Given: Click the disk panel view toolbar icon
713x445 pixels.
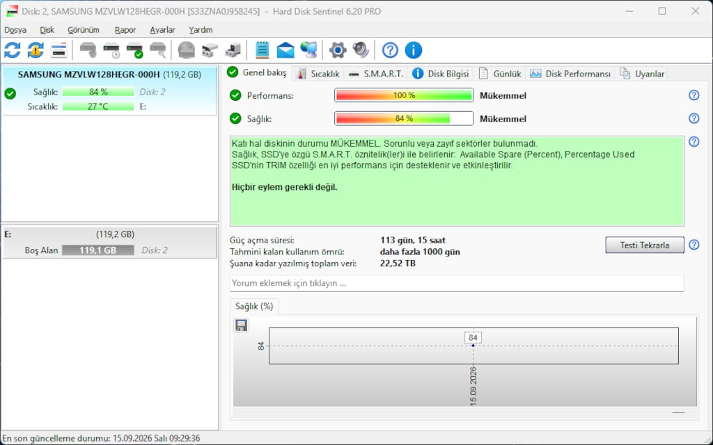Looking at the screenshot, I should point(58,50).
